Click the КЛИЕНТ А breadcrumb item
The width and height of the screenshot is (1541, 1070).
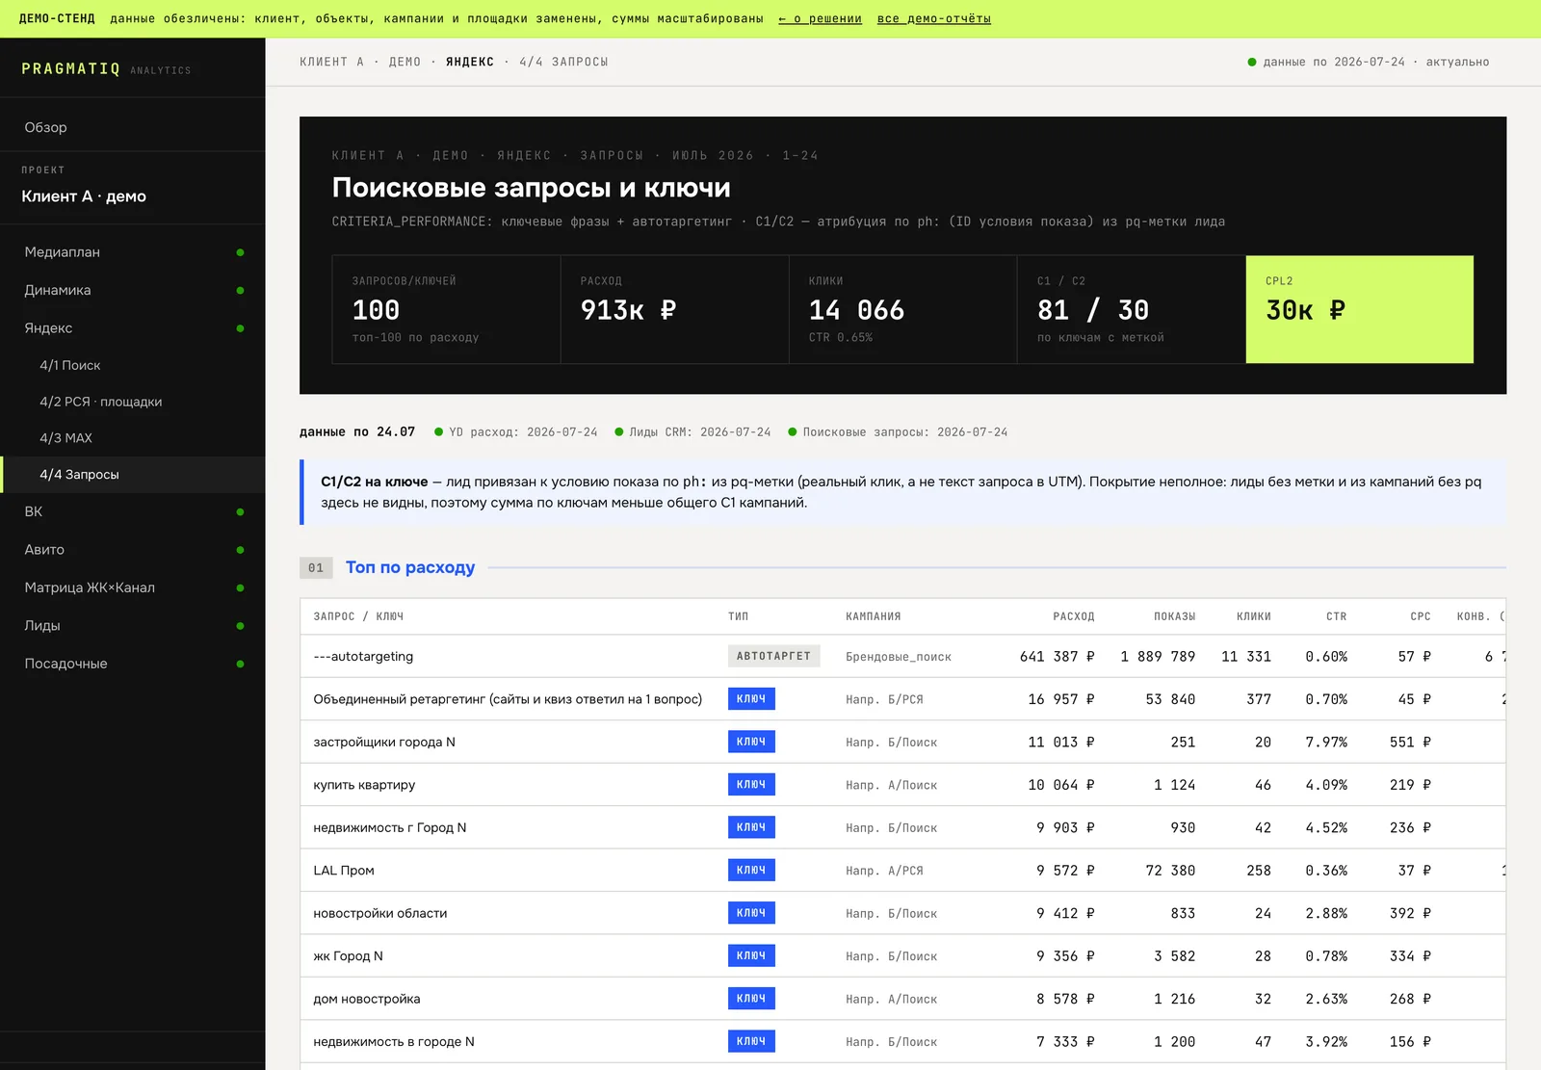[331, 62]
